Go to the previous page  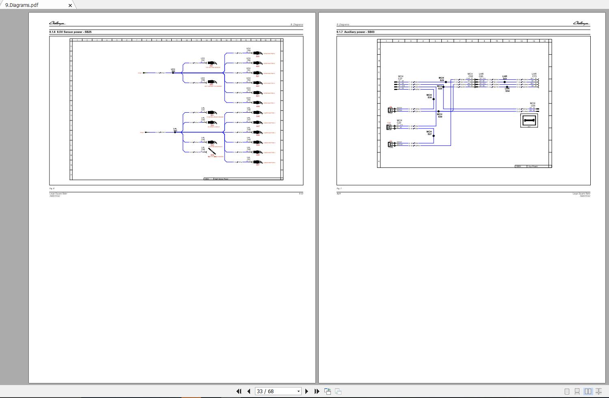tap(249, 392)
